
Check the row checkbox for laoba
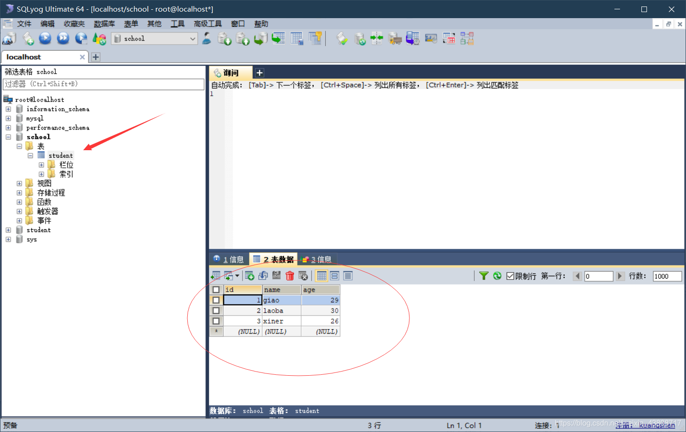pyautogui.click(x=216, y=311)
